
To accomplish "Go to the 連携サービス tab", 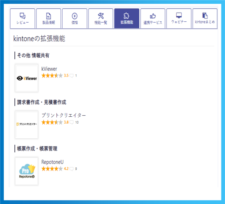I will [x=153, y=19].
